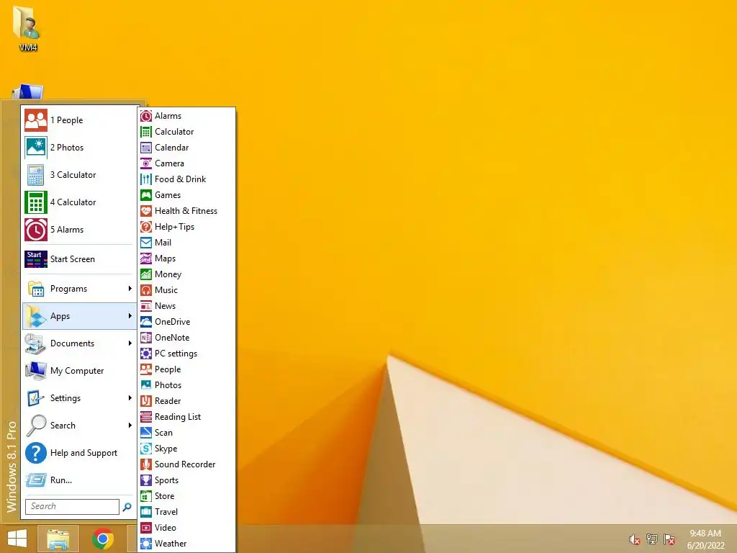Viewport: 737px width, 553px height.
Task: Open the Money app
Action: 186,274
